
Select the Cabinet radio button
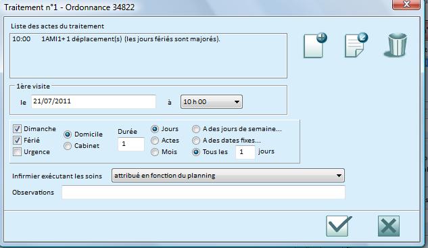coord(68,146)
